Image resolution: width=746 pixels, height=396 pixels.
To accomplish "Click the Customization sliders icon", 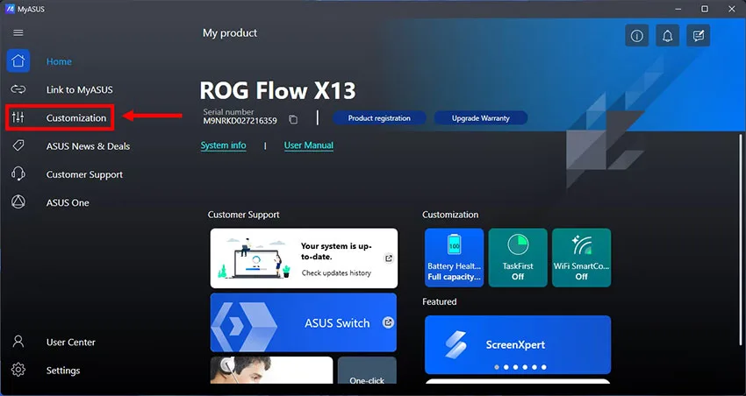I will point(18,117).
